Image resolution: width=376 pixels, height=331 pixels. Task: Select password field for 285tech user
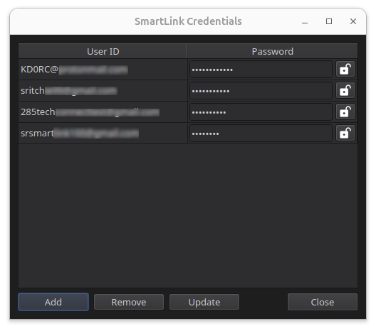[261, 112]
